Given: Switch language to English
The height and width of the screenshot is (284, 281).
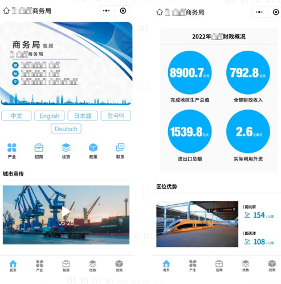Looking at the screenshot, I should point(50,116).
